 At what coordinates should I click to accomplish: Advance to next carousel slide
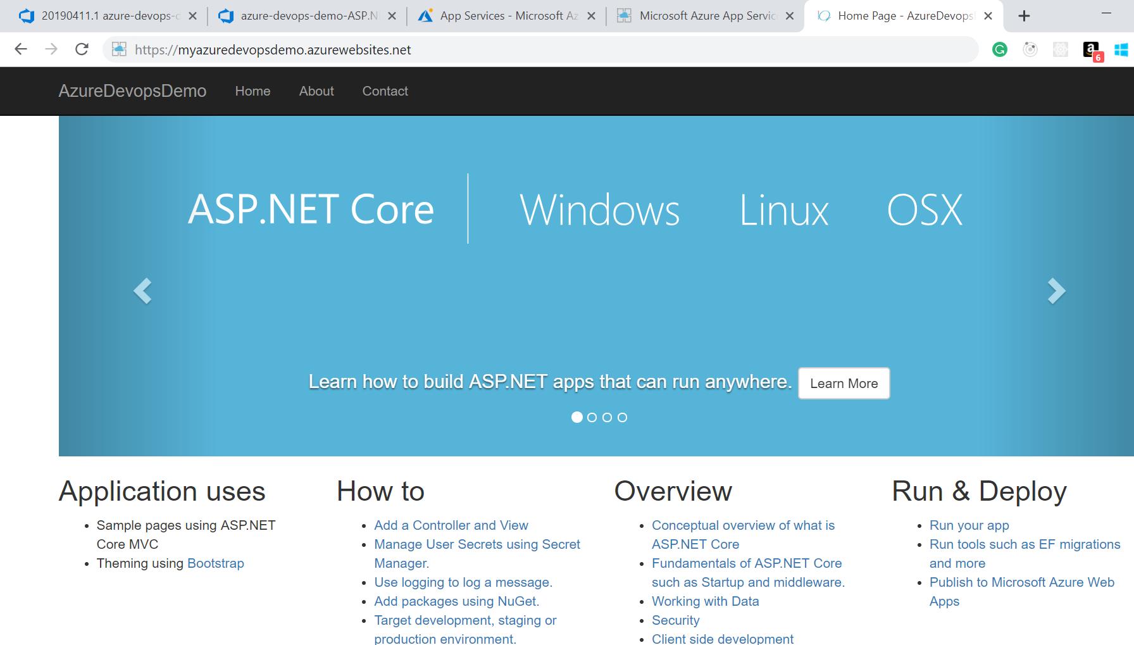pyautogui.click(x=1056, y=291)
